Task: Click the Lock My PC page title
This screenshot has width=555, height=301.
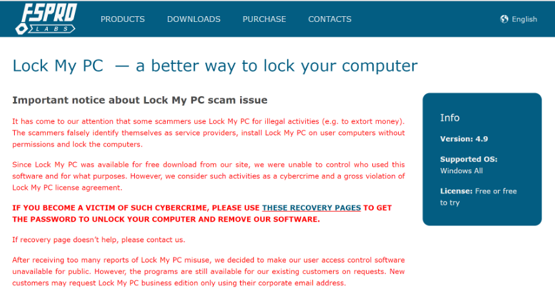Action: (215, 66)
